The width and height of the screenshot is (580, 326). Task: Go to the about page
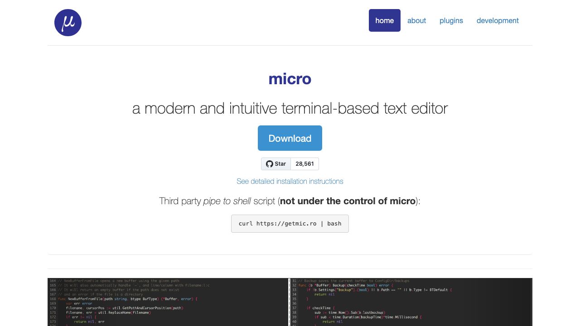tap(416, 20)
